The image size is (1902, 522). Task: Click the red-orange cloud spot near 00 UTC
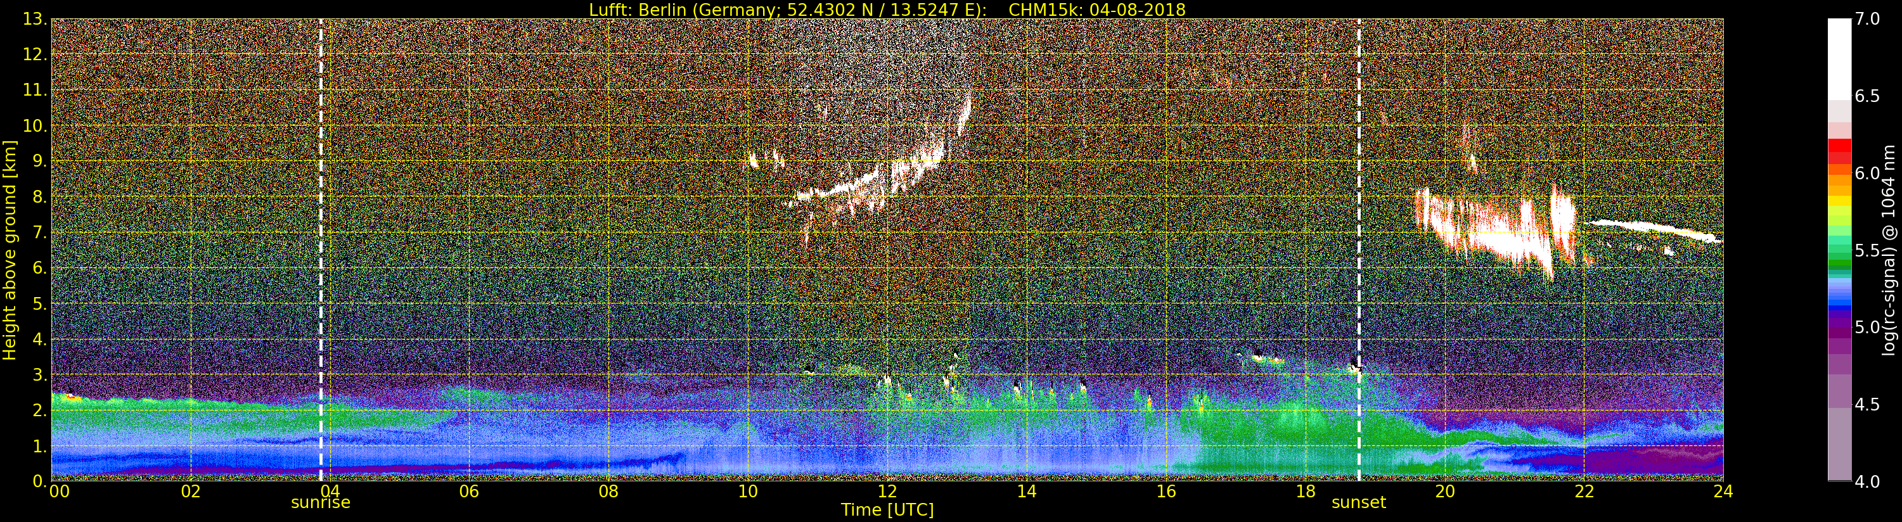(71, 397)
